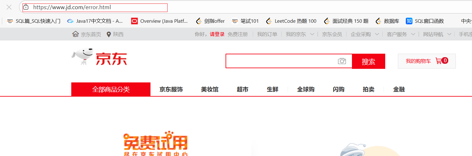This screenshot has height=156, width=472.
Task: Click the 京东 logo with dog mascot
Action: tap(99, 57)
